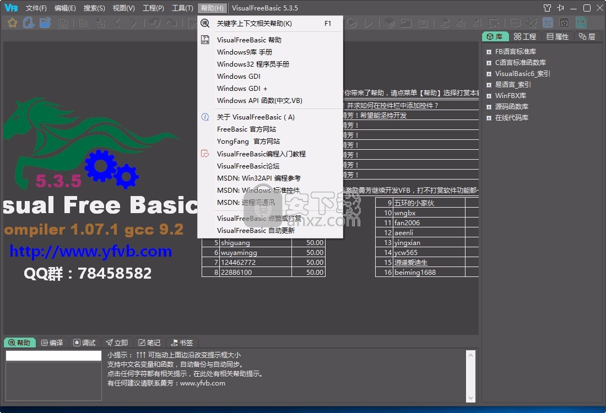Open the 编辑(E) menu

click(65, 8)
